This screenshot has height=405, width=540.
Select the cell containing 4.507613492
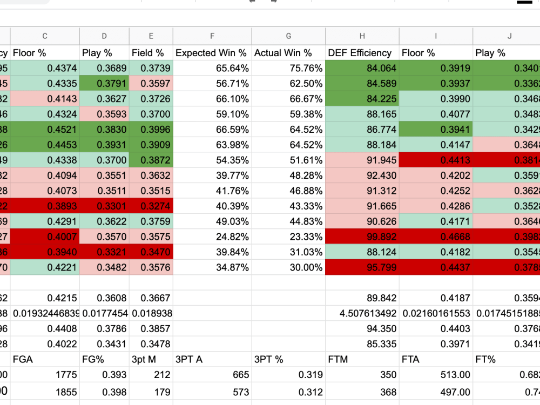(362, 313)
